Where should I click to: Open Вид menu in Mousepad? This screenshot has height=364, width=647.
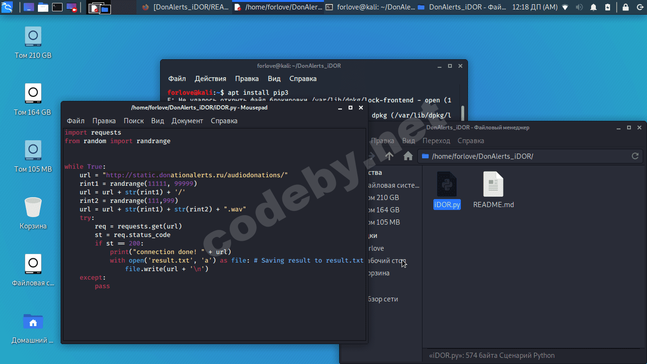(x=158, y=121)
